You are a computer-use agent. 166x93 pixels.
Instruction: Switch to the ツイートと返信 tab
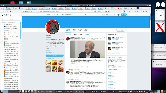pyautogui.click(x=78, y=35)
